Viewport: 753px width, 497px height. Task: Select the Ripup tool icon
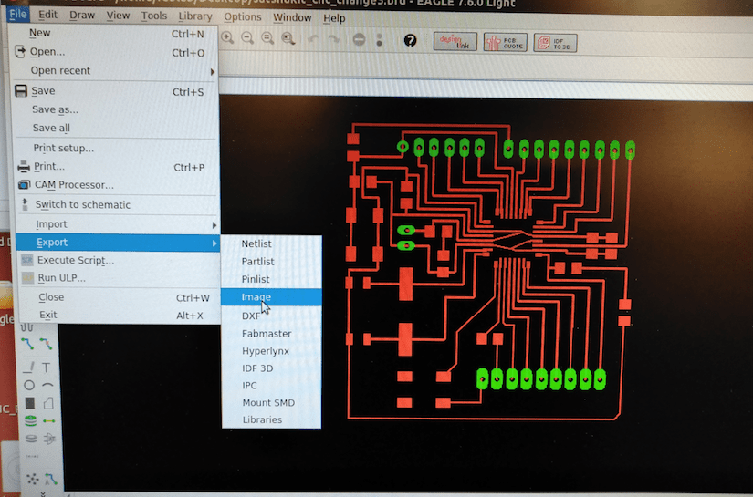47,344
